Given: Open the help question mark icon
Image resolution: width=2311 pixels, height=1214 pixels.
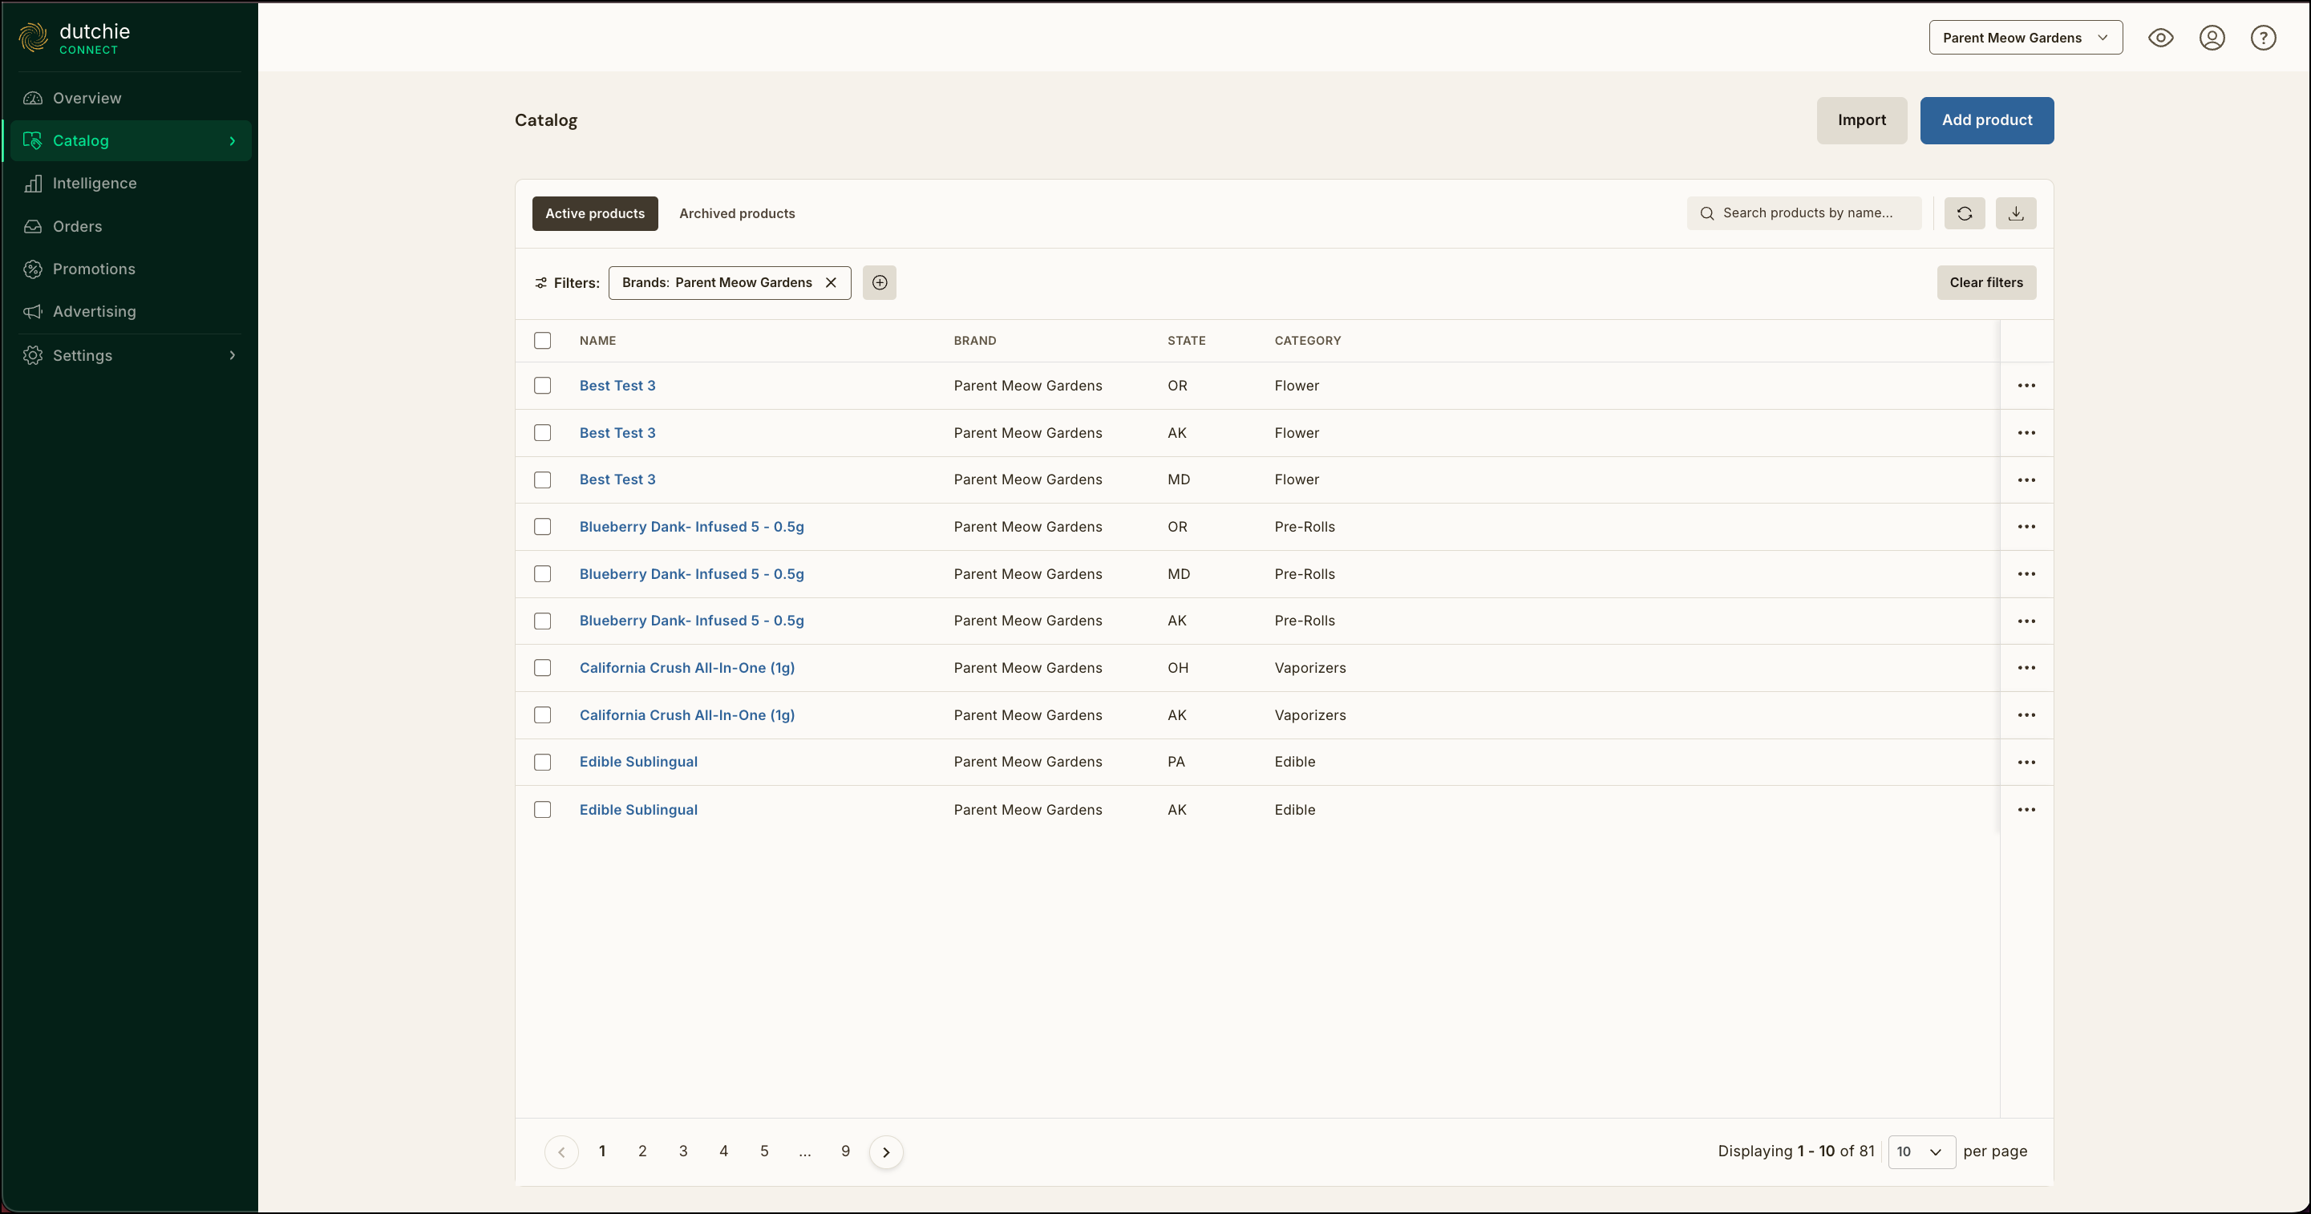Looking at the screenshot, I should pos(2264,38).
